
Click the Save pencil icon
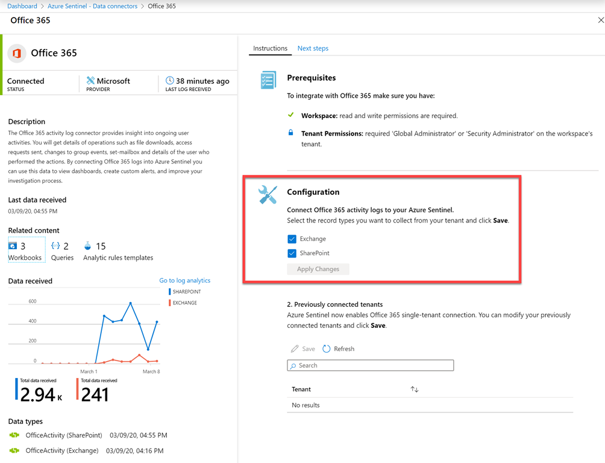(295, 348)
